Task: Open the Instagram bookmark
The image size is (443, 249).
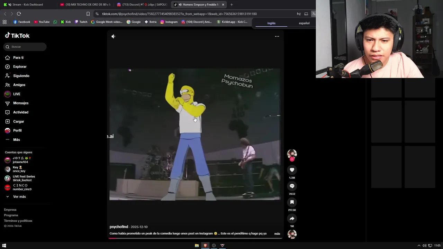Action: (x=169, y=22)
